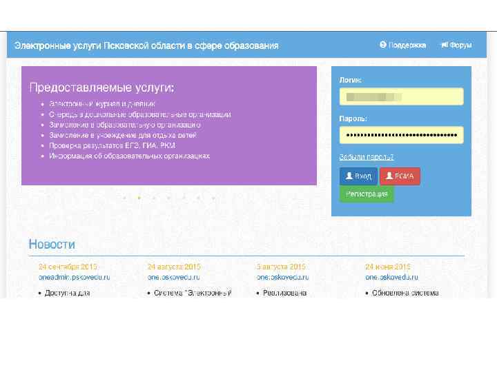Click Электронный журнал и дневник list item
Image resolution: width=497 pixels, height=372 pixels.
coord(102,104)
